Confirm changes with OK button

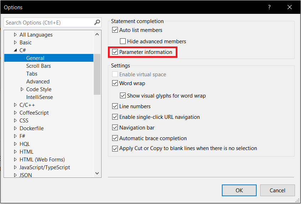coord(239,191)
